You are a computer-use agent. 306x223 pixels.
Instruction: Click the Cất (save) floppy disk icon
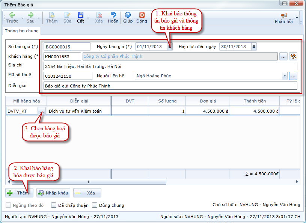[80, 15]
